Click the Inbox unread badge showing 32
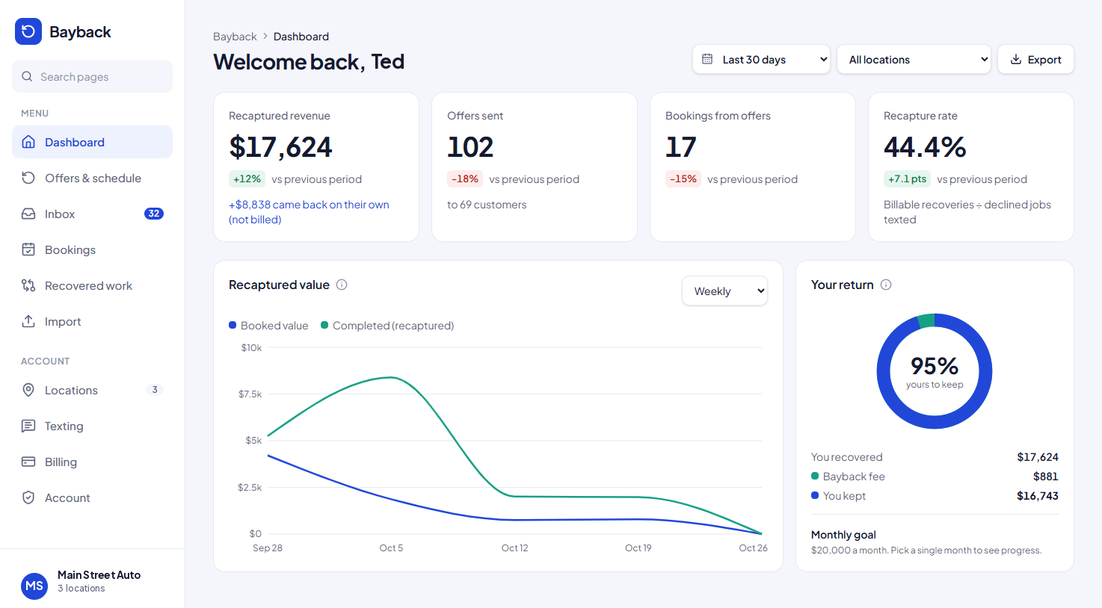The width and height of the screenshot is (1102, 608). pos(154,214)
